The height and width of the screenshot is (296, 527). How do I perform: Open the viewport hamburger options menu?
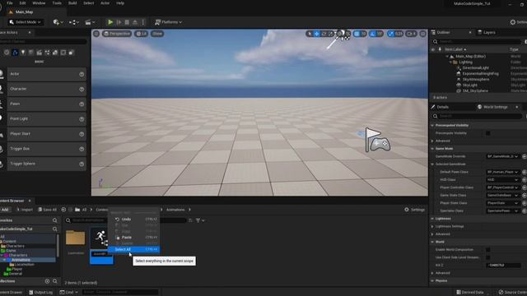(x=96, y=34)
